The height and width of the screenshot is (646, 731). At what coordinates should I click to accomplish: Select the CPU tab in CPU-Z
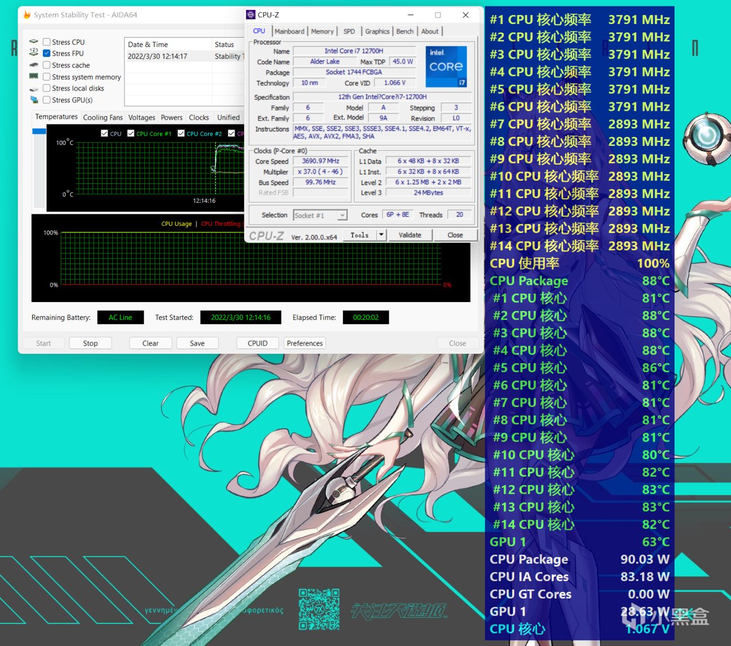click(259, 31)
